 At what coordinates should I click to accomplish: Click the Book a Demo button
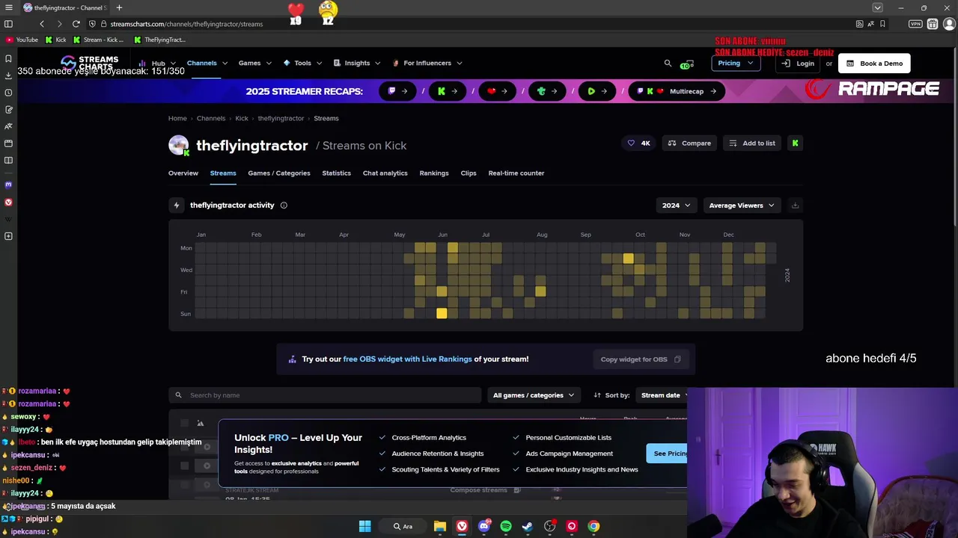pos(874,64)
